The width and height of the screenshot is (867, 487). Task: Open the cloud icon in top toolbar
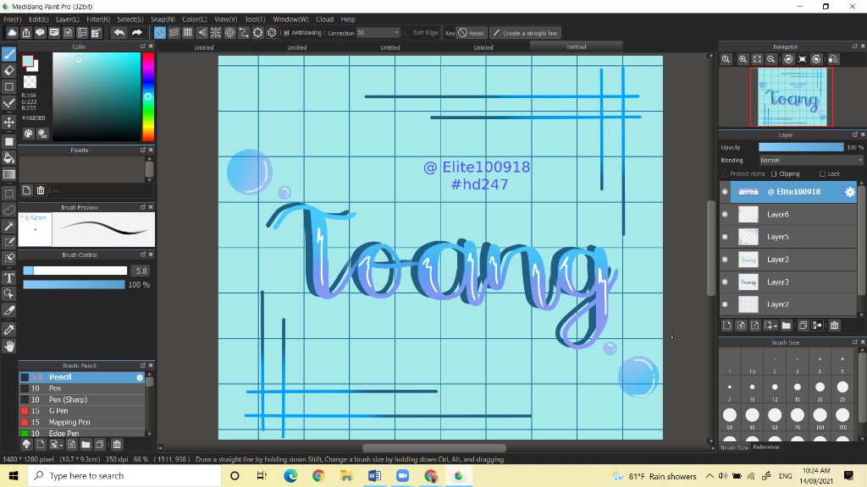point(12,33)
